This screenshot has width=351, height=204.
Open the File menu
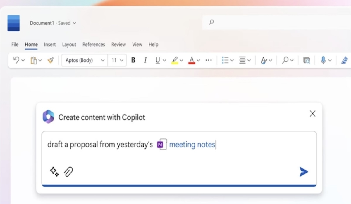(15, 45)
